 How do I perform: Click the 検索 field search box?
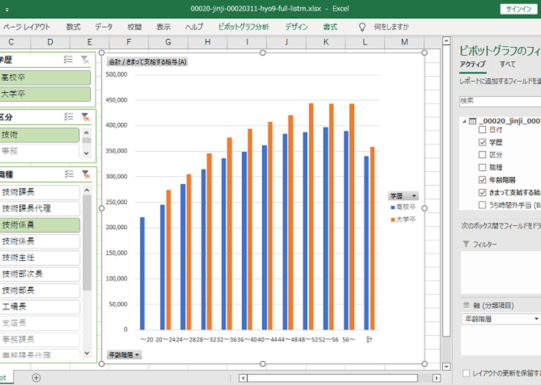click(x=500, y=101)
